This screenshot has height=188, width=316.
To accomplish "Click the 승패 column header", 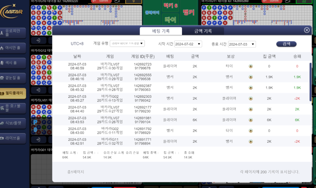I will point(297,57).
